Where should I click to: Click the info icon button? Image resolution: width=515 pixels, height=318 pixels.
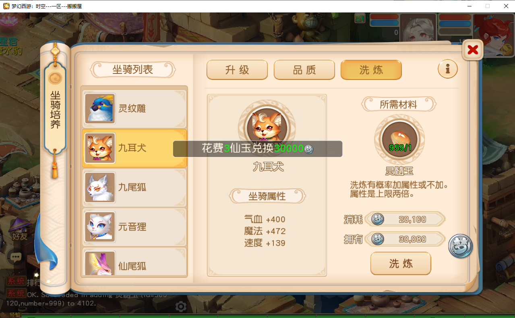(447, 69)
